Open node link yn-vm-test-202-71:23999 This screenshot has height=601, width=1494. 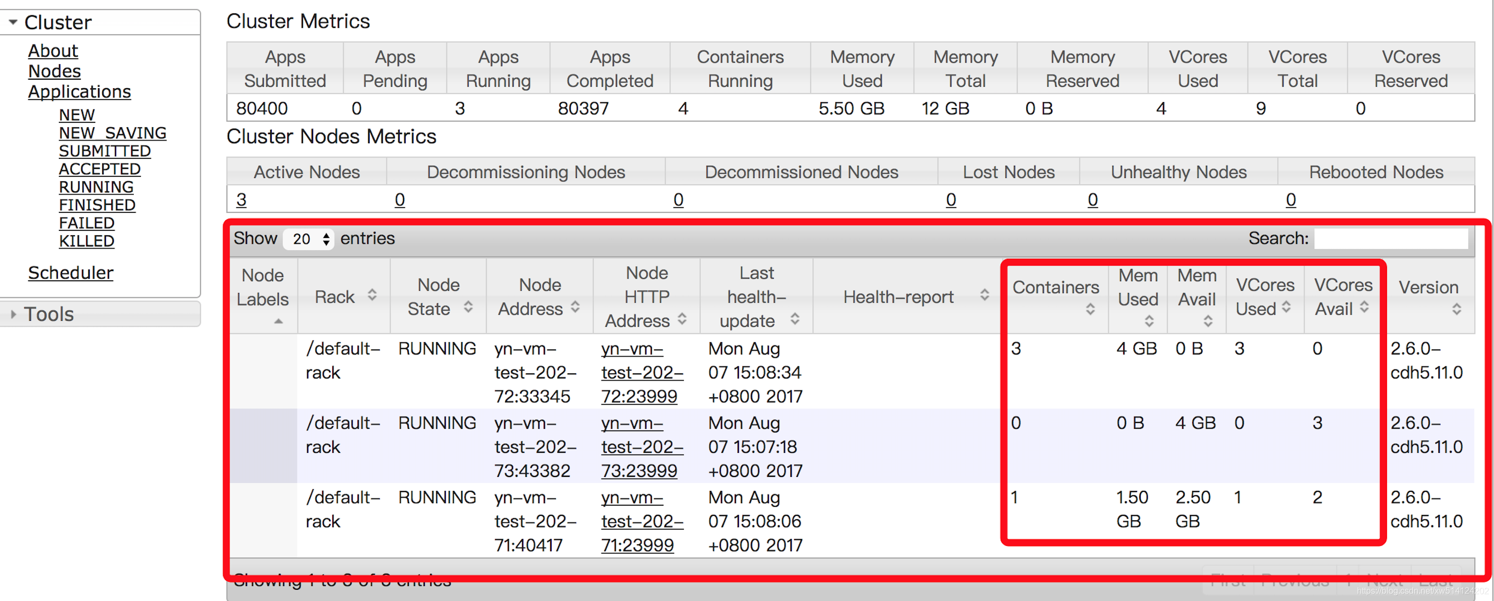click(642, 521)
